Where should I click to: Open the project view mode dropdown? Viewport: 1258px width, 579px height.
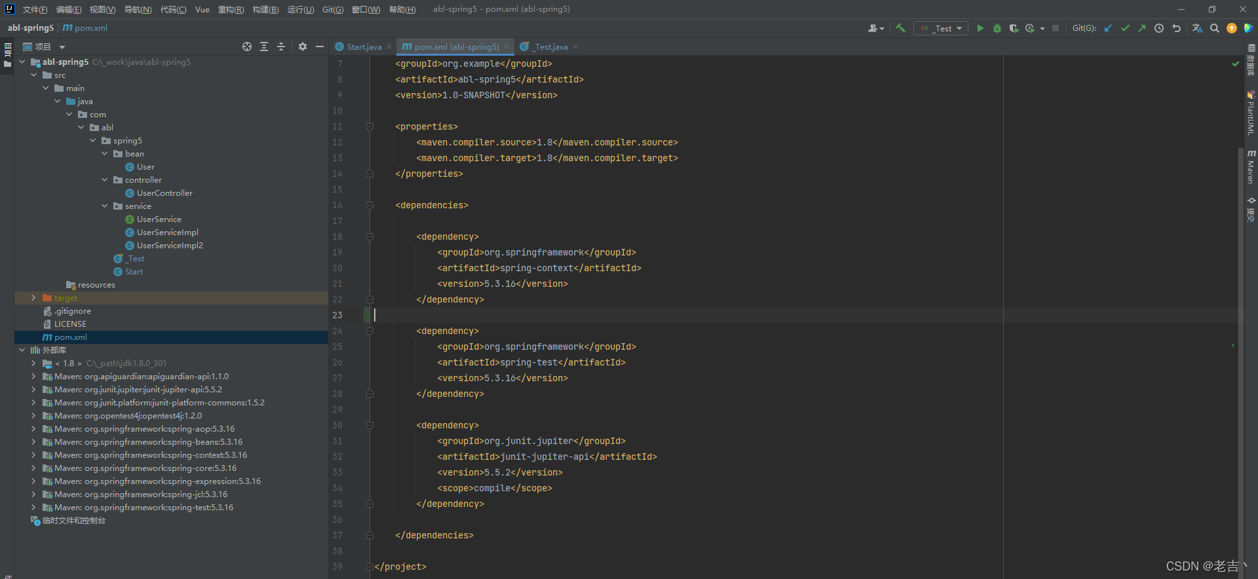(x=62, y=47)
